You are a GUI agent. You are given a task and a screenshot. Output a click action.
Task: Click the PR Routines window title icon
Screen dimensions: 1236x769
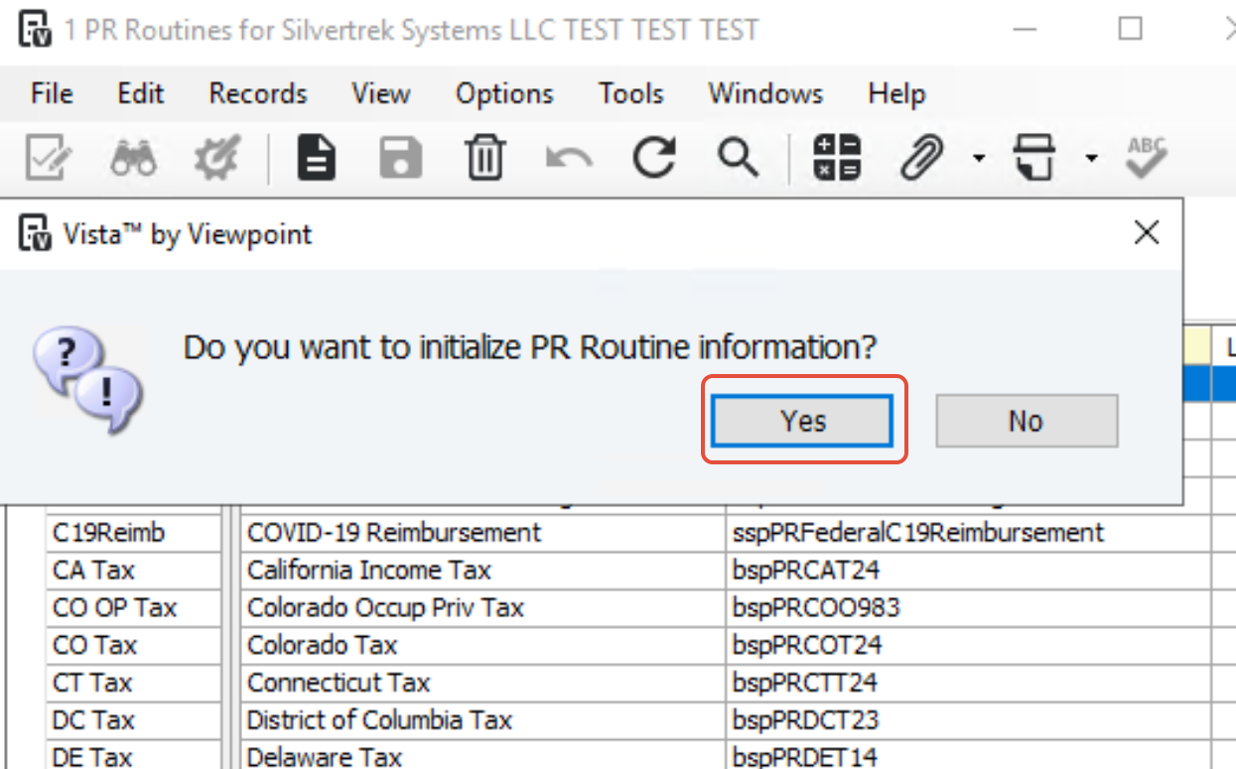click(x=36, y=29)
